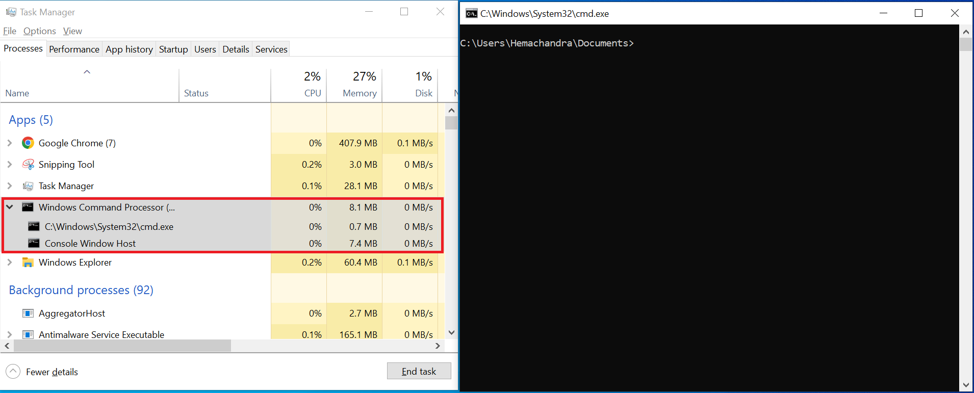Click the process list scroll-down arrow
This screenshot has width=974, height=393.
tap(451, 333)
